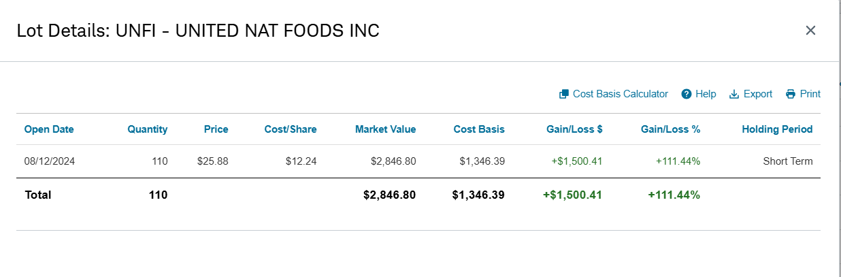Image resolution: width=841 pixels, height=277 pixels.
Task: Select the Short Term holding period cell
Action: click(788, 161)
